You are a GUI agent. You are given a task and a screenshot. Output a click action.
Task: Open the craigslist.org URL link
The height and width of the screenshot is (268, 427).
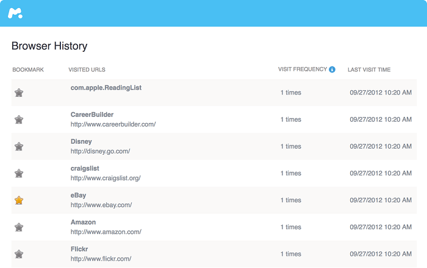coord(106,178)
